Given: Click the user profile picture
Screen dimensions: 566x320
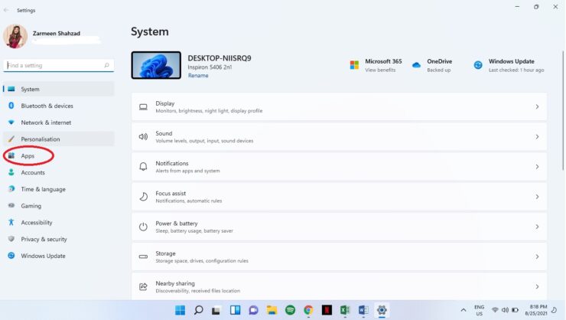Looking at the screenshot, I should (x=15, y=36).
